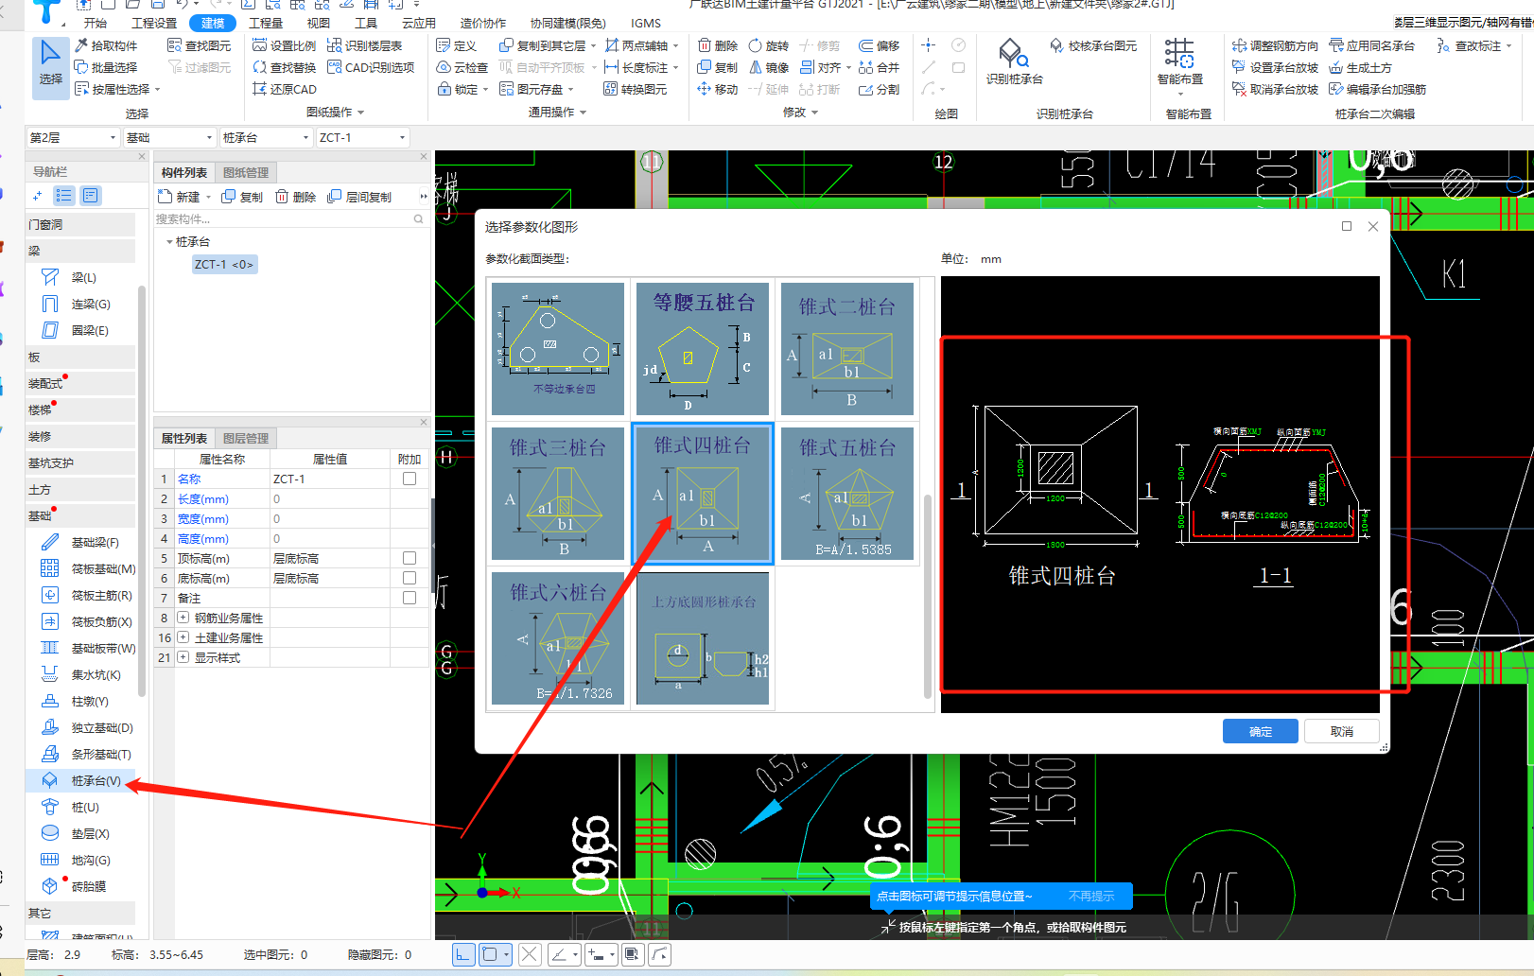Viewport: 1534px width, 976px height.
Task: Toggle the 顶标高(m) 附加 checkbox
Action: pyautogui.click(x=410, y=558)
